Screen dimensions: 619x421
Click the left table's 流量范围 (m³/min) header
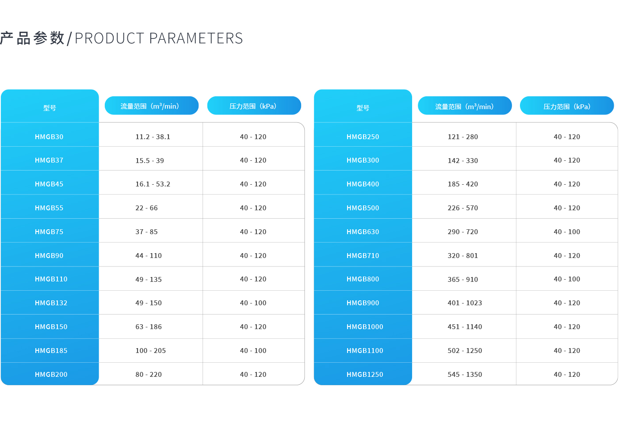152,106
